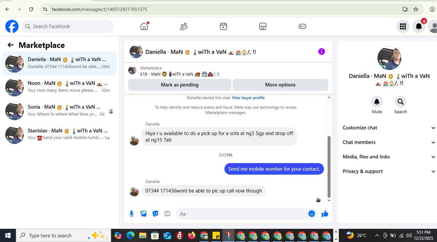The height and width of the screenshot is (242, 437).
Task: Click the chat scroll-down arrow
Action: tap(329, 201)
